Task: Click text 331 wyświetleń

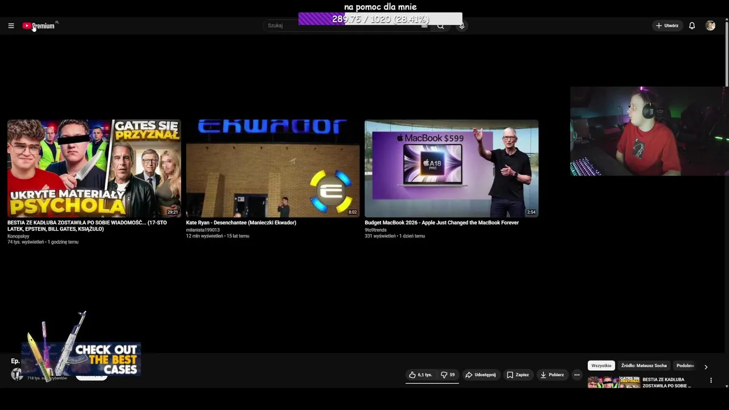Action: point(380,236)
